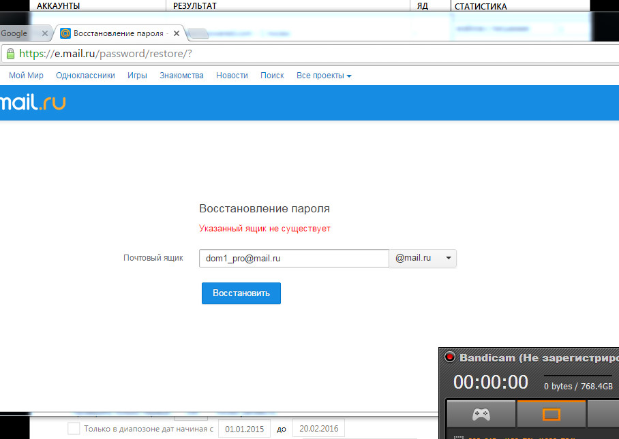Screen dimensions: 619x439
Task: Open the Новости link
Action: [x=232, y=76]
